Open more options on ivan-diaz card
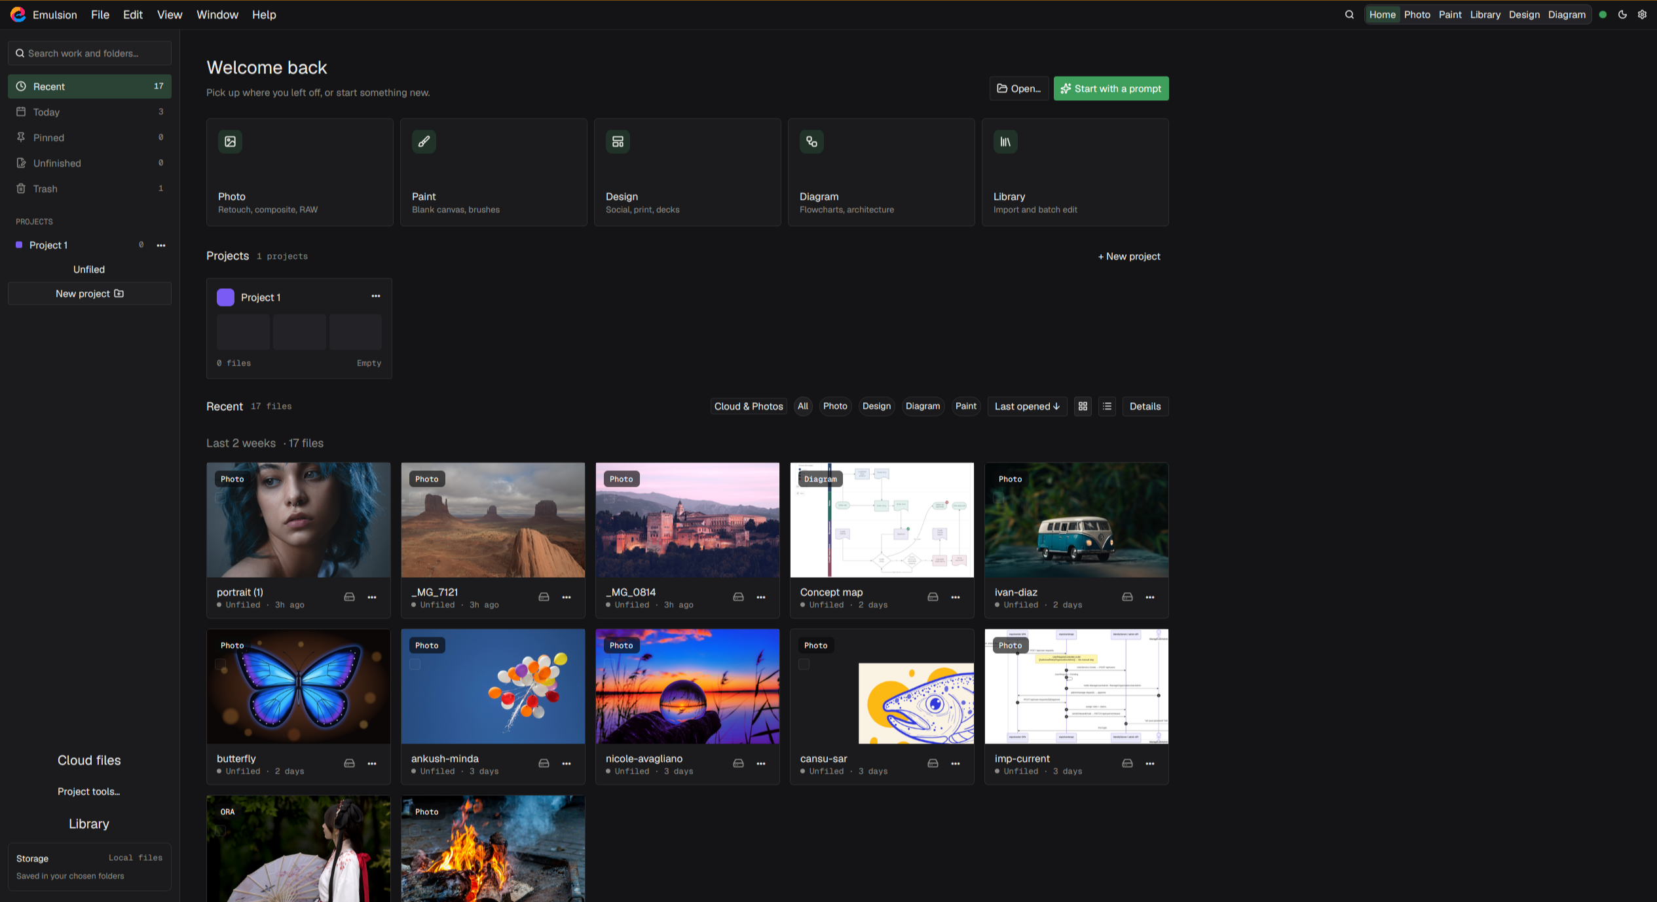This screenshot has width=1657, height=902. tap(1150, 597)
